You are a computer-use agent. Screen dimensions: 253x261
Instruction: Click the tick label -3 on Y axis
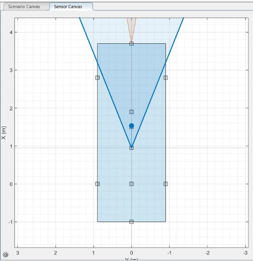tap(245, 253)
